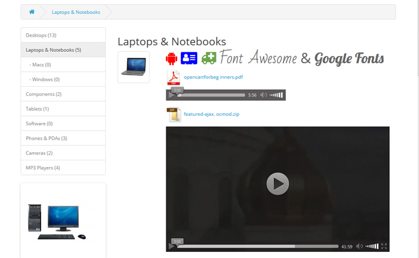
Task: Open Cameras (2) category
Action: (x=63, y=153)
